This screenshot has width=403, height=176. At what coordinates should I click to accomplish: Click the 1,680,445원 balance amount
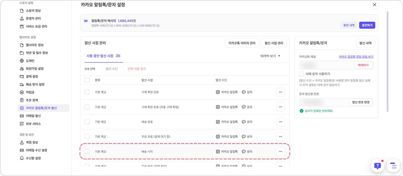[x=127, y=21]
